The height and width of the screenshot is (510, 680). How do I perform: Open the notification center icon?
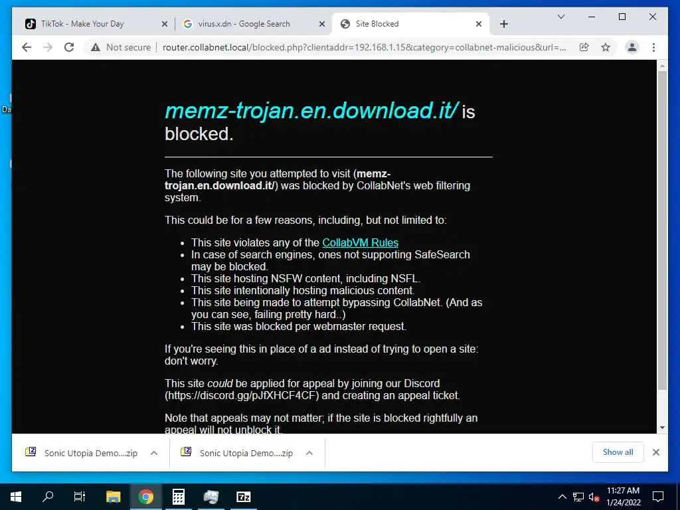click(658, 497)
